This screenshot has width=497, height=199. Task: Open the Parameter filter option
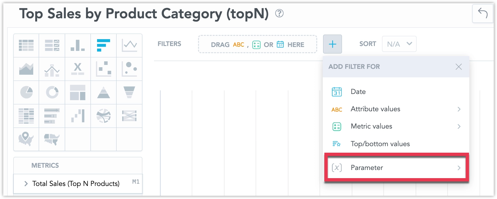coord(396,168)
